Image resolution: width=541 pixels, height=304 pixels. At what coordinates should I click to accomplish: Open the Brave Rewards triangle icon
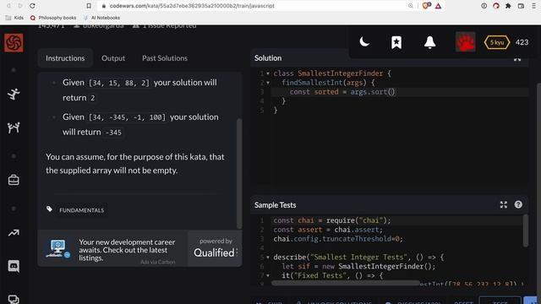pyautogui.click(x=438, y=6)
